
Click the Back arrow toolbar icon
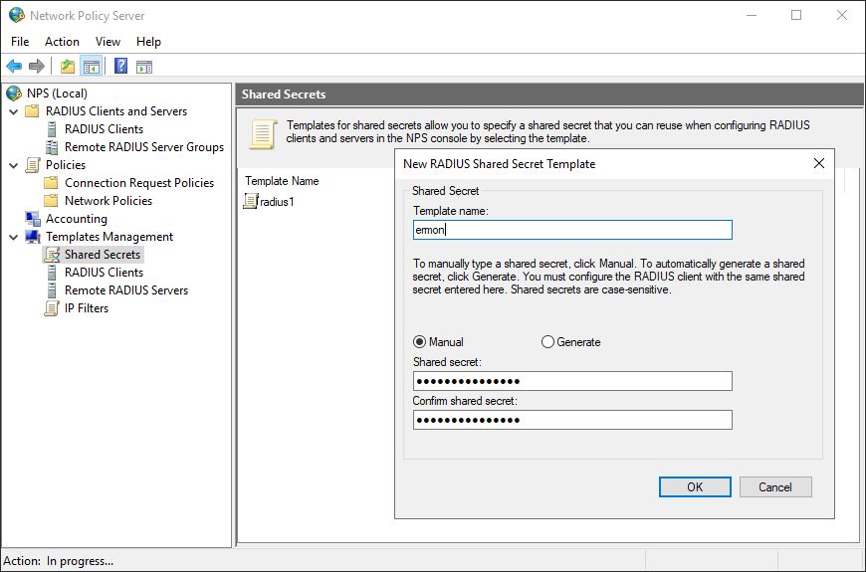click(x=14, y=67)
